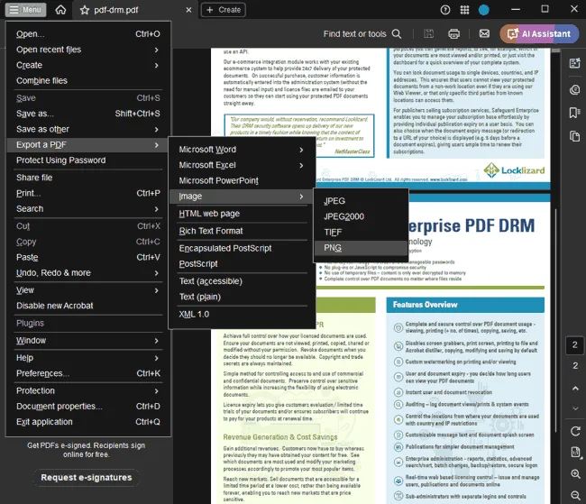
Task: Click the search magnifier icon
Action: (x=397, y=34)
